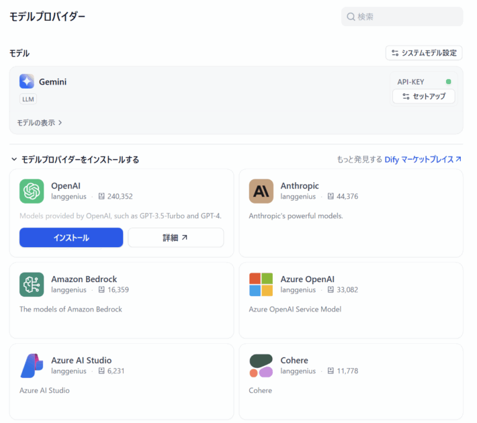Image resolution: width=477 pixels, height=423 pixels.
Task: Click the Gemini provider name
Action: 52,82
